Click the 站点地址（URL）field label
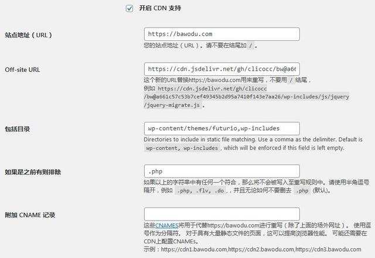 pos(28,35)
